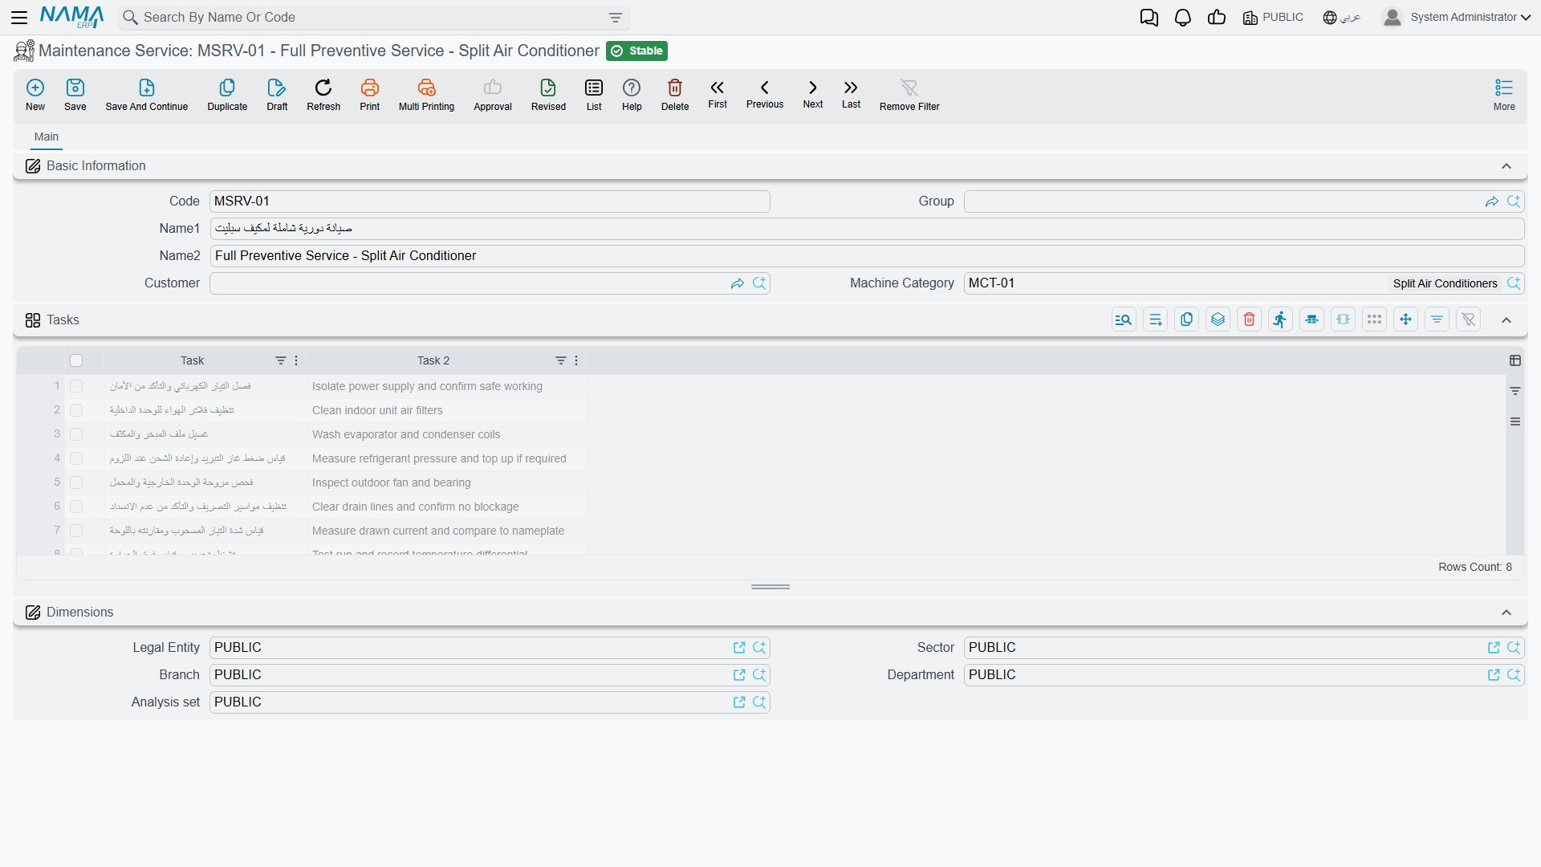Go to Previous record
The height and width of the screenshot is (867, 1541).
tap(765, 94)
